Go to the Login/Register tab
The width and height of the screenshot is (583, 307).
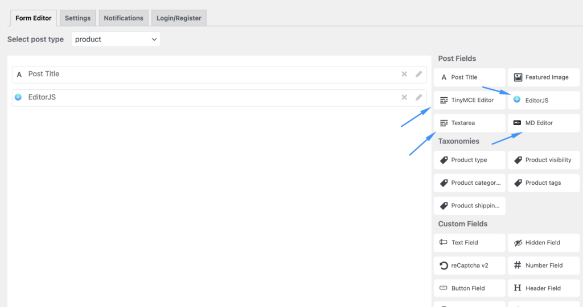179,18
